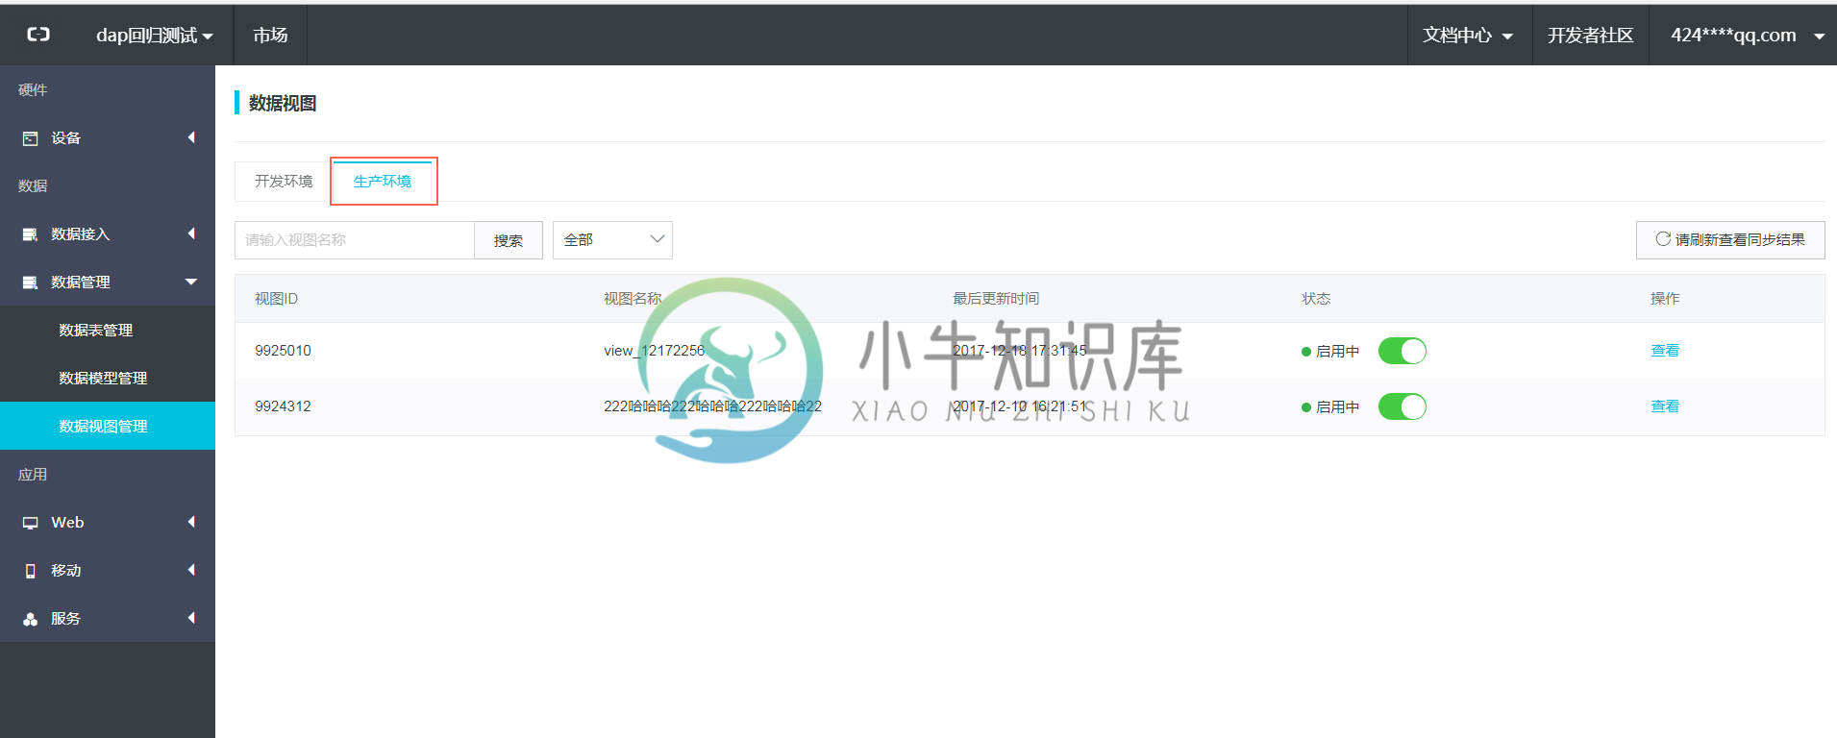Click the platform logo icon in header

tap(38, 35)
